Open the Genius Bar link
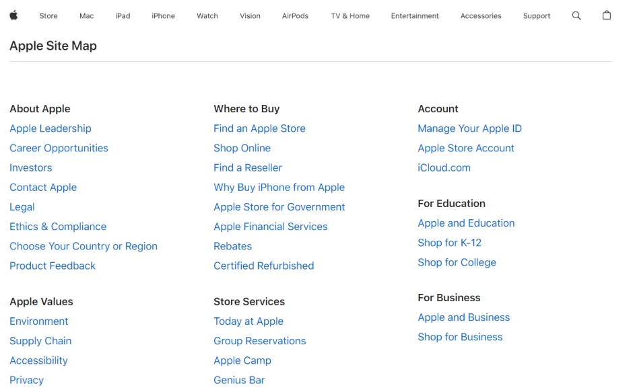The width and height of the screenshot is (631, 390). [239, 380]
